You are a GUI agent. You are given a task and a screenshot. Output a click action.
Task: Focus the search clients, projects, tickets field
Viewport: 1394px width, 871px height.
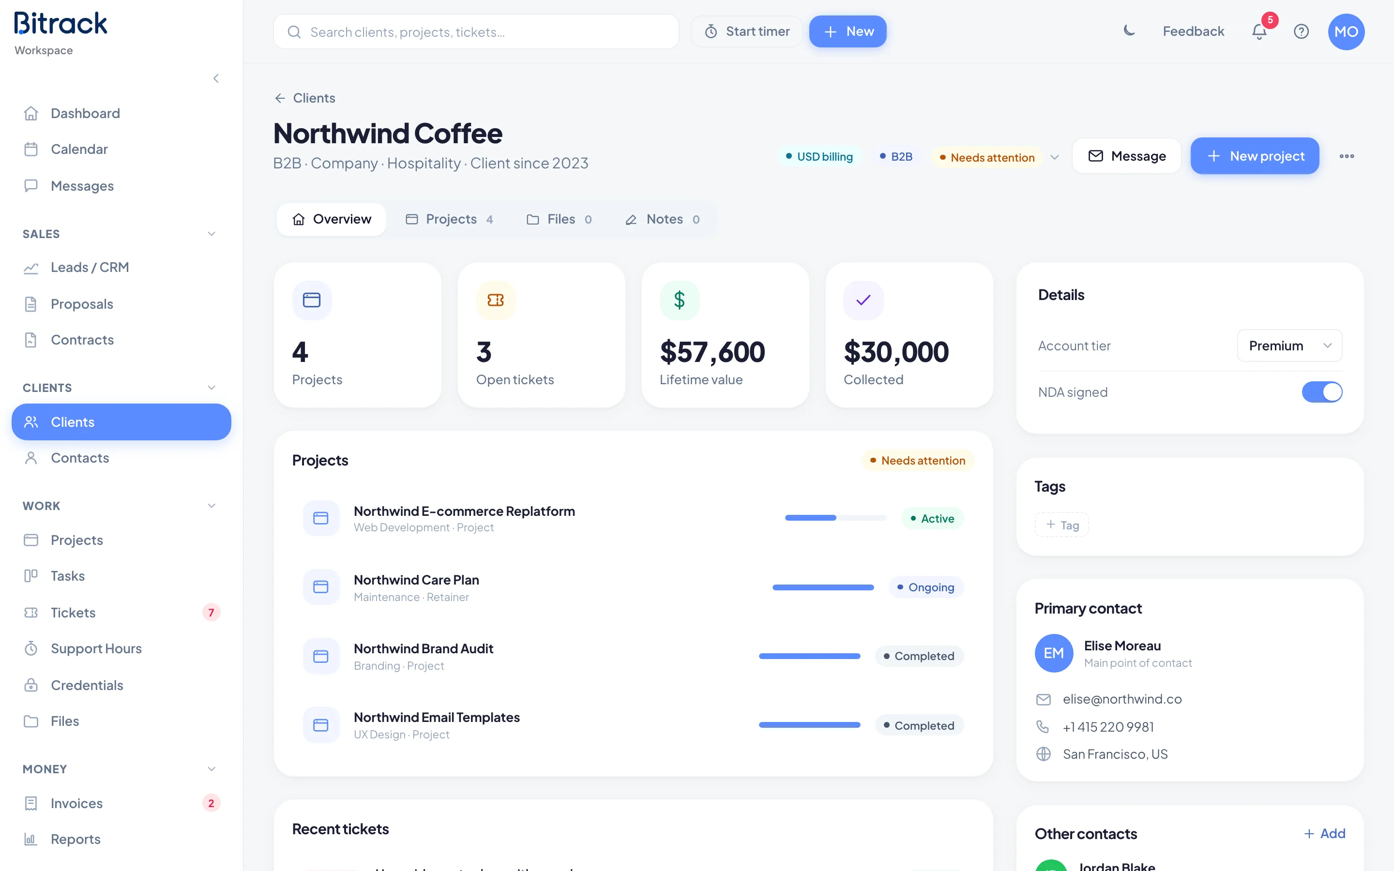click(476, 31)
